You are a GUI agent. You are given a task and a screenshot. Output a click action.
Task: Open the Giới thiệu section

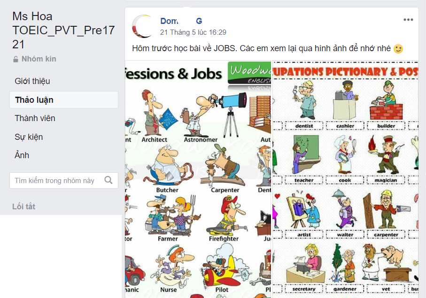point(32,81)
